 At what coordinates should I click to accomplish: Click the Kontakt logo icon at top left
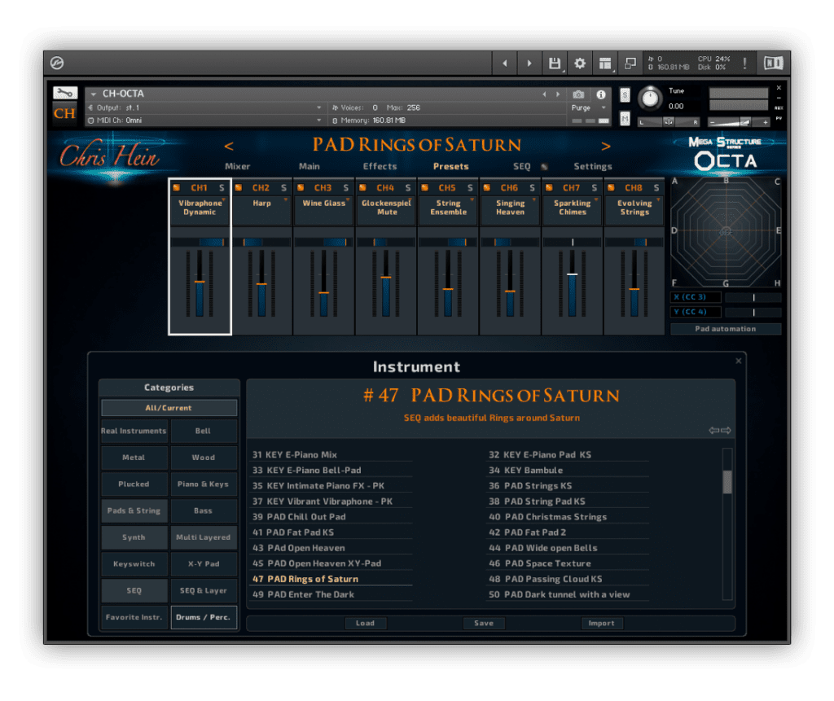tap(57, 64)
